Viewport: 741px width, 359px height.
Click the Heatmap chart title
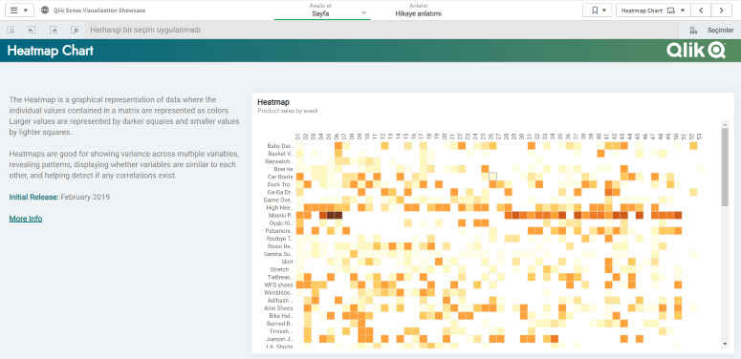coord(273,102)
